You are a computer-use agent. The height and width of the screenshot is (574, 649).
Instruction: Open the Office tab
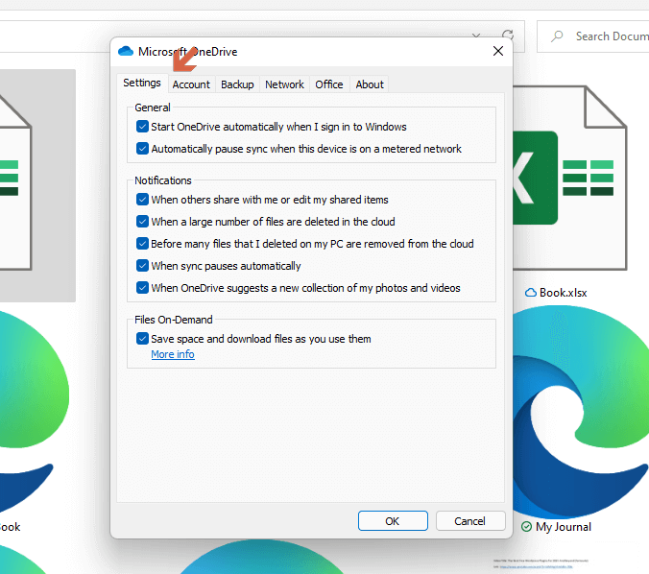[x=329, y=84]
